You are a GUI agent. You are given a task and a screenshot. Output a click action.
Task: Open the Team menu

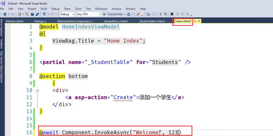tap(67, 9)
